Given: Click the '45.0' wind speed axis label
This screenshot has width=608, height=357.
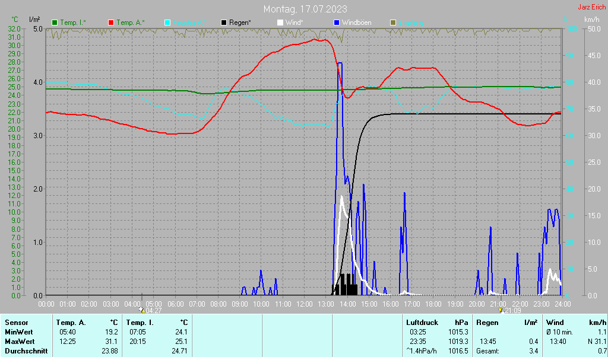Looking at the screenshot, I should (595, 55).
